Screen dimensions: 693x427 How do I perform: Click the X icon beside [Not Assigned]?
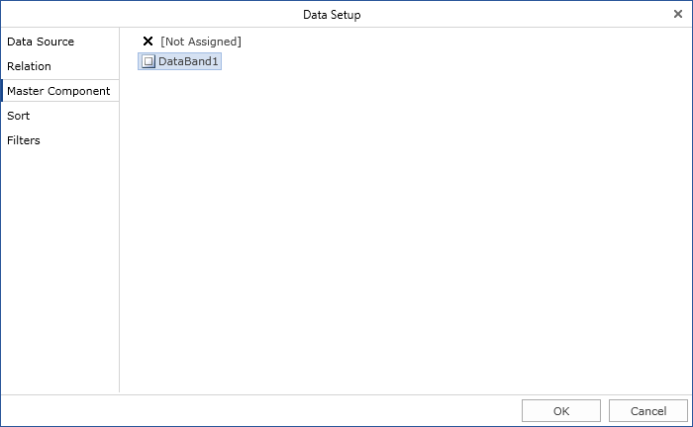148,42
